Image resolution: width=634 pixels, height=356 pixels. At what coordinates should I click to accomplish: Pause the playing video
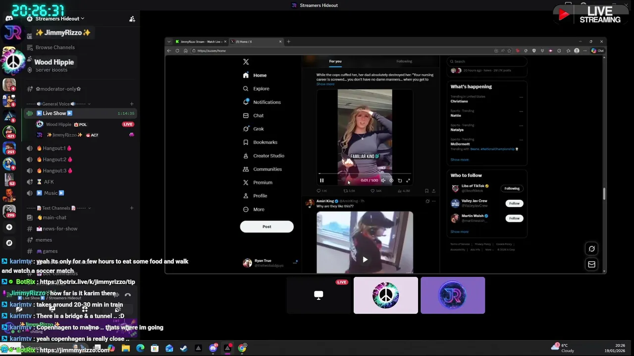coord(321,180)
